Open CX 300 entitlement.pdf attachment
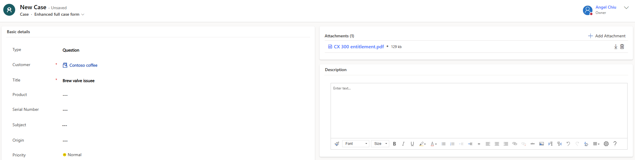The height and width of the screenshot is (160, 635). [x=359, y=47]
